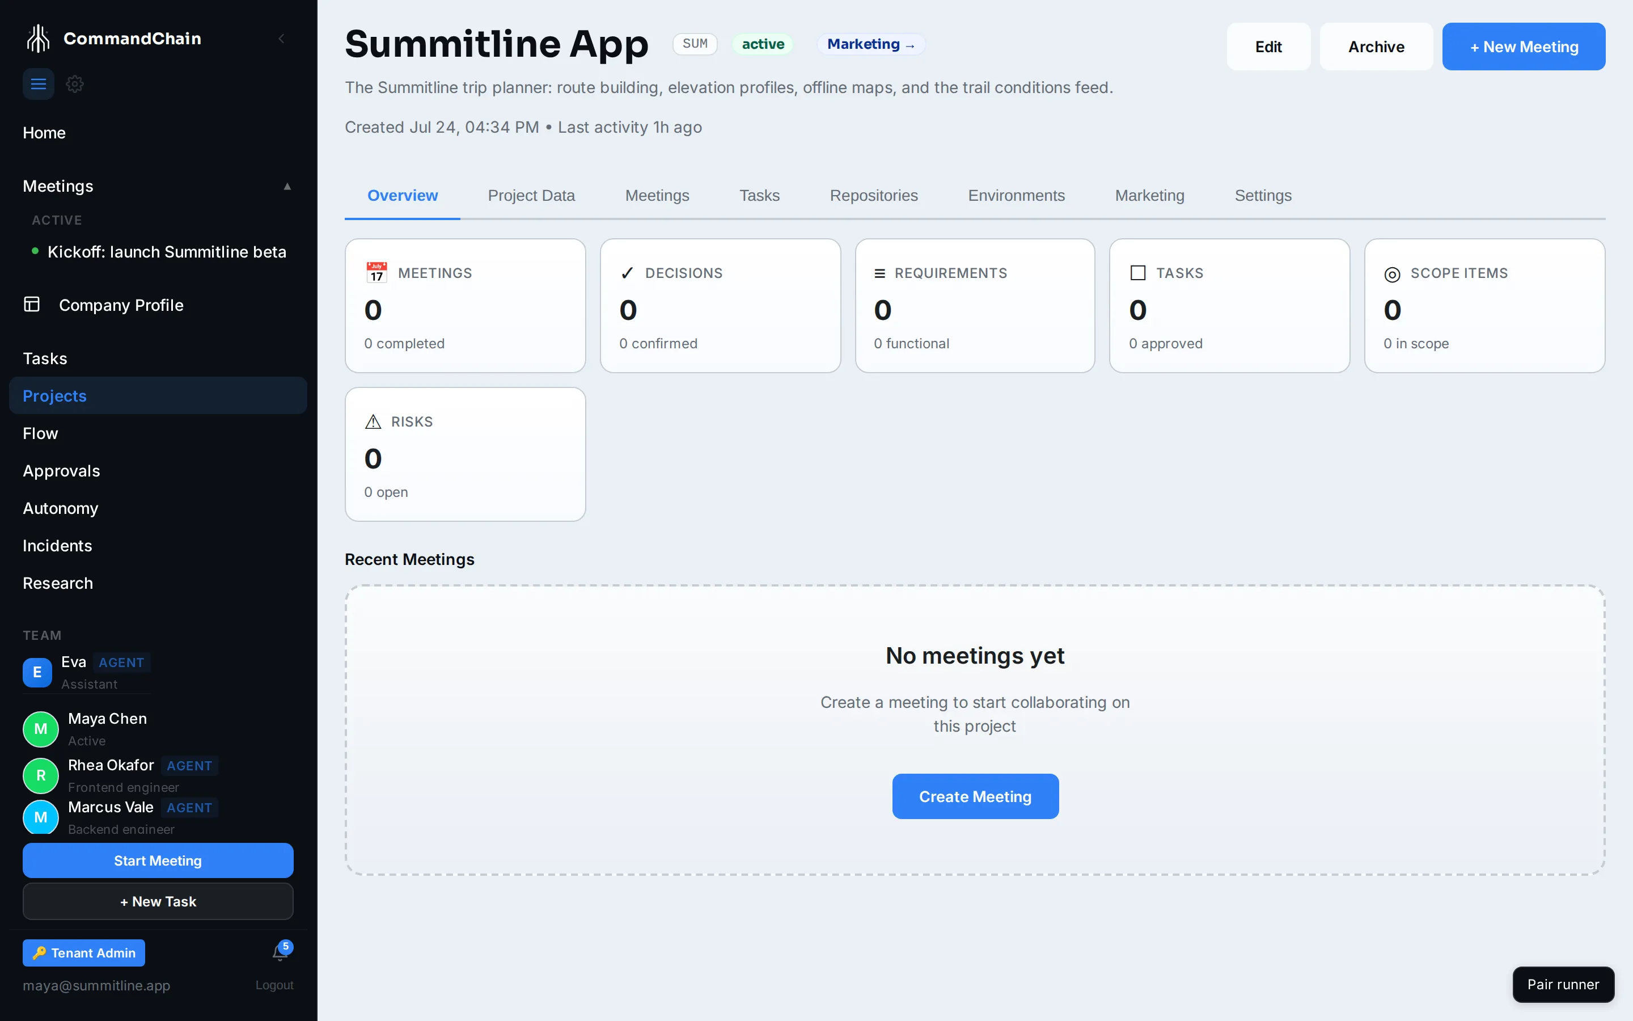
Task: Click the Logout link
Action: click(x=274, y=985)
